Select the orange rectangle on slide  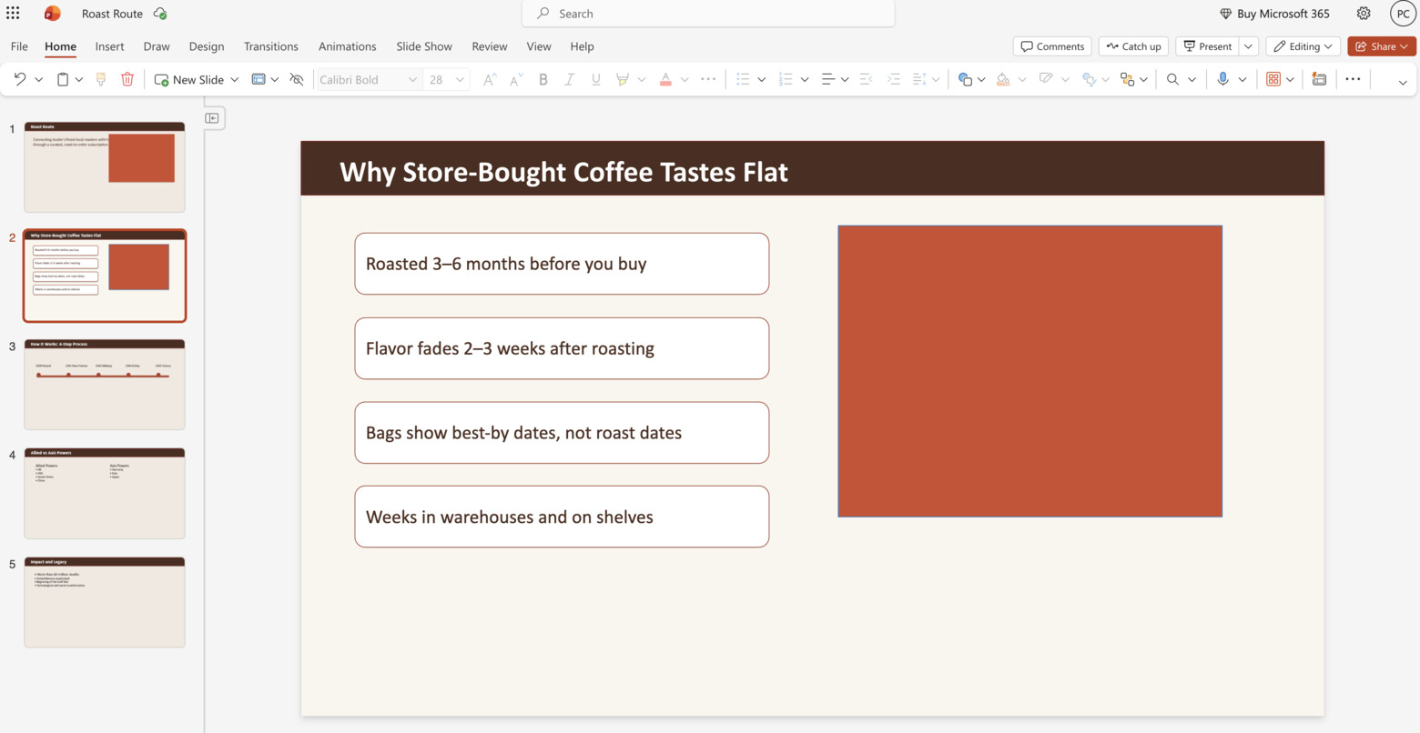click(x=1029, y=371)
